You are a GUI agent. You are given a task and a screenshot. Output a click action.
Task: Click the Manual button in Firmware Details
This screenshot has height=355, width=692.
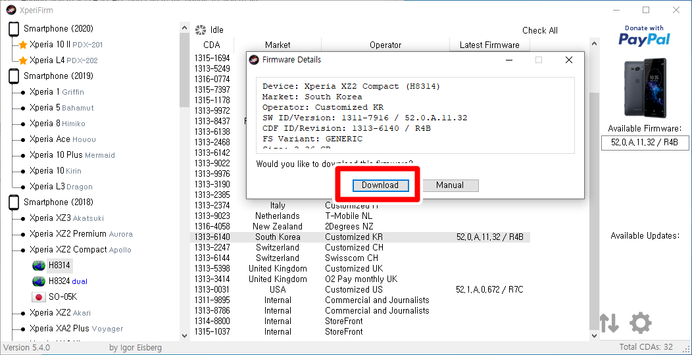[450, 185]
